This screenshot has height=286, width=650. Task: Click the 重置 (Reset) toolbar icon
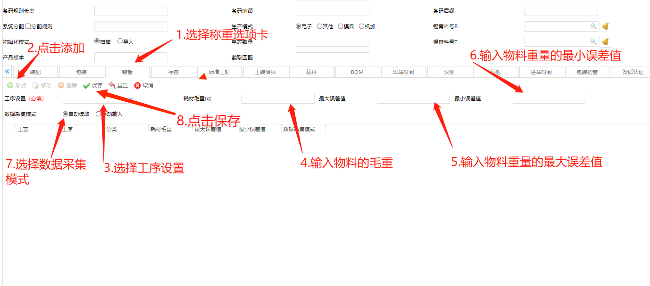click(x=112, y=85)
